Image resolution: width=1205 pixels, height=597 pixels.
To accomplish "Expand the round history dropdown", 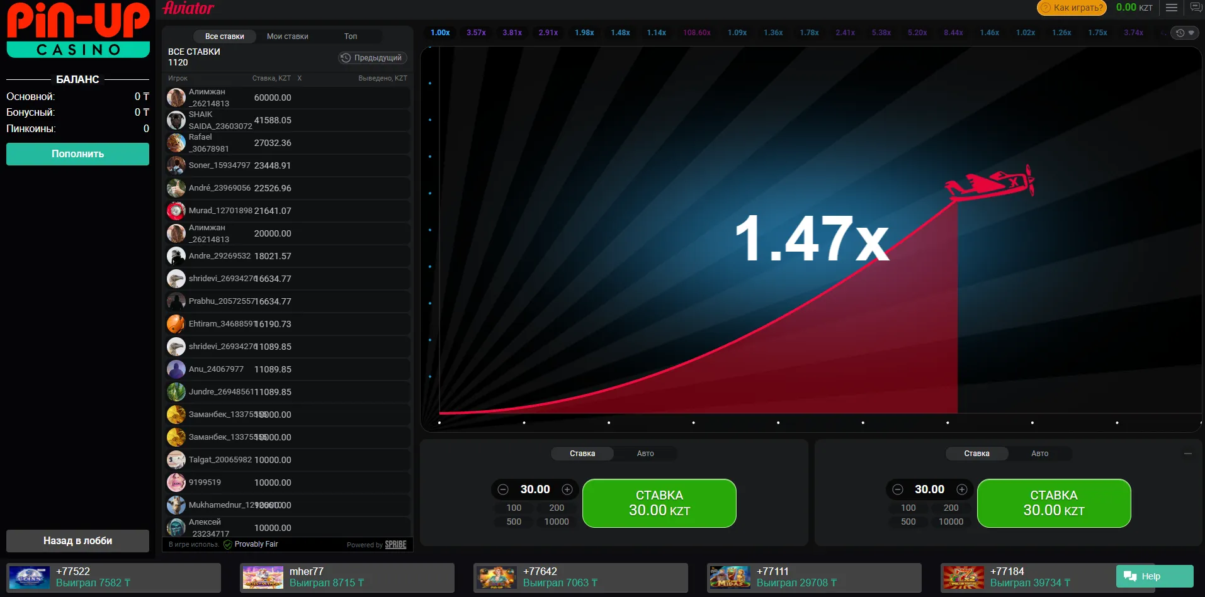I will click(1185, 33).
